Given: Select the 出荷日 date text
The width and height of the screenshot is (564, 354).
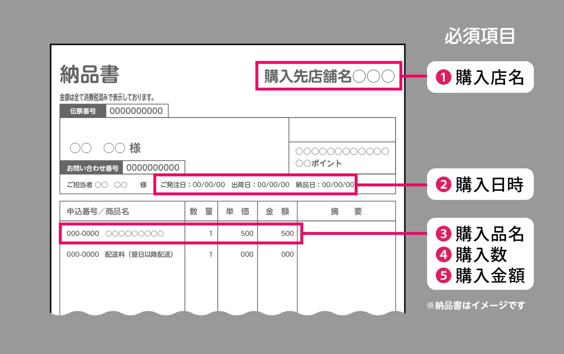Looking at the screenshot, I should (x=260, y=185).
